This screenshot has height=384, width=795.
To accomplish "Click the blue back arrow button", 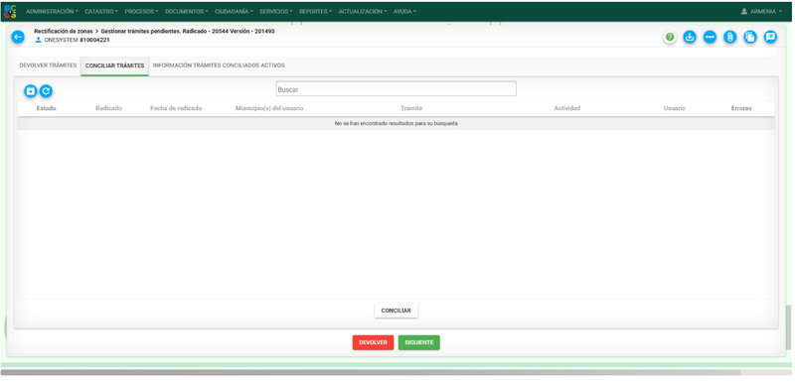I will click(x=18, y=37).
